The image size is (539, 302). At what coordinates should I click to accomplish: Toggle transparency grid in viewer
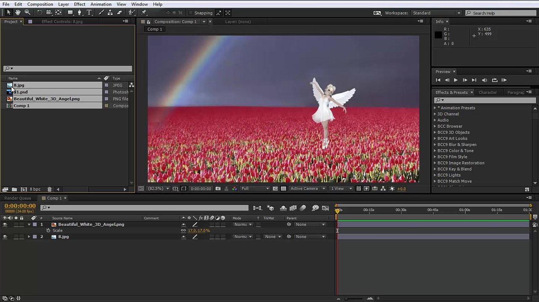(284, 189)
